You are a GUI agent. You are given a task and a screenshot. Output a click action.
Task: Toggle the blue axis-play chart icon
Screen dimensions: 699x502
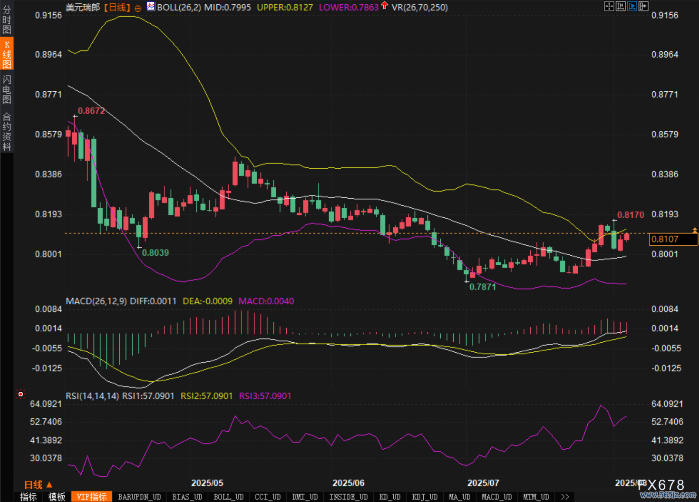click(x=632, y=6)
